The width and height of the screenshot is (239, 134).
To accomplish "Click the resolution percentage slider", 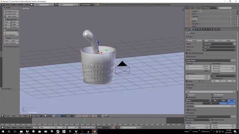I will pos(198,71).
